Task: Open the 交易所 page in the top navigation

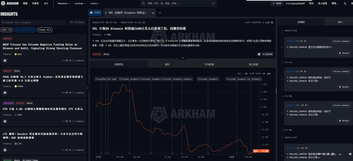Action: 35,4
